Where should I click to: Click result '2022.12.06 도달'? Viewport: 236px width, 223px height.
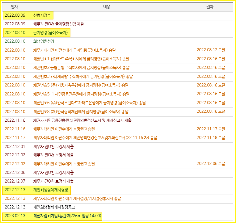pos(211,164)
